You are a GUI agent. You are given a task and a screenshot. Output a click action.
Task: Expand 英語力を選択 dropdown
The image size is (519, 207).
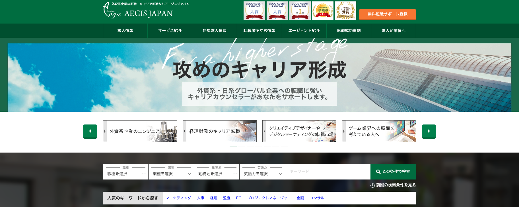(262, 172)
